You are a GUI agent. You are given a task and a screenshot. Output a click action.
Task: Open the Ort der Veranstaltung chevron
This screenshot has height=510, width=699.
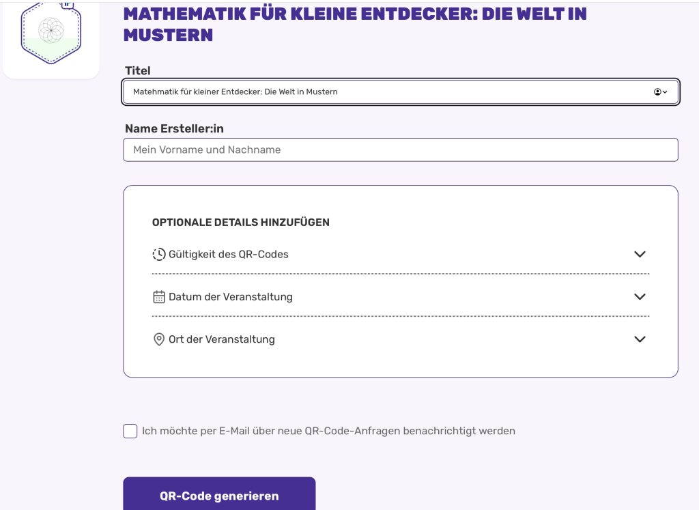coord(640,339)
